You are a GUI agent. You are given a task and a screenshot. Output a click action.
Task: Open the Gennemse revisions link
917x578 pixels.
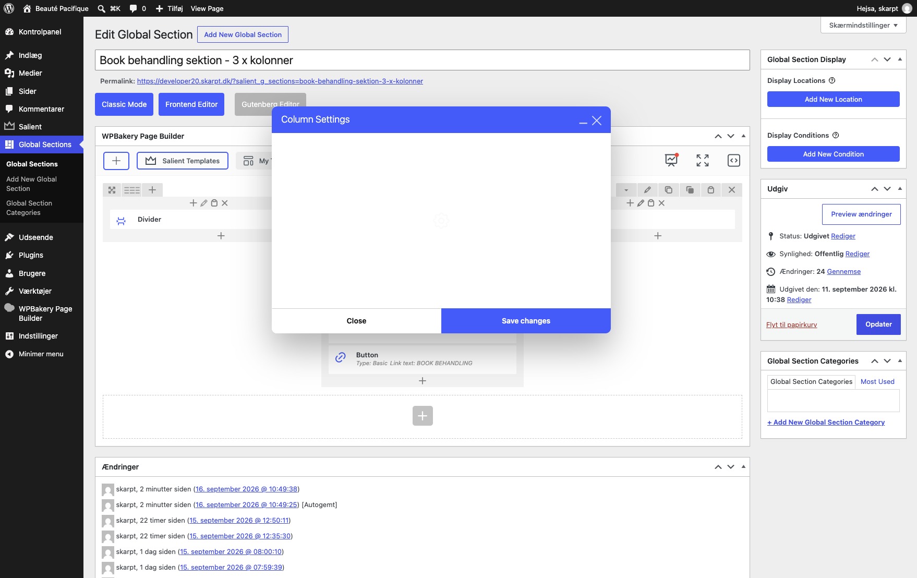click(843, 271)
